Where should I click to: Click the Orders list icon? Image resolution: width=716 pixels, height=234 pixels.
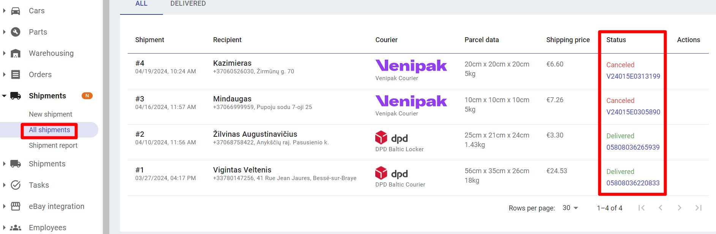(16, 74)
